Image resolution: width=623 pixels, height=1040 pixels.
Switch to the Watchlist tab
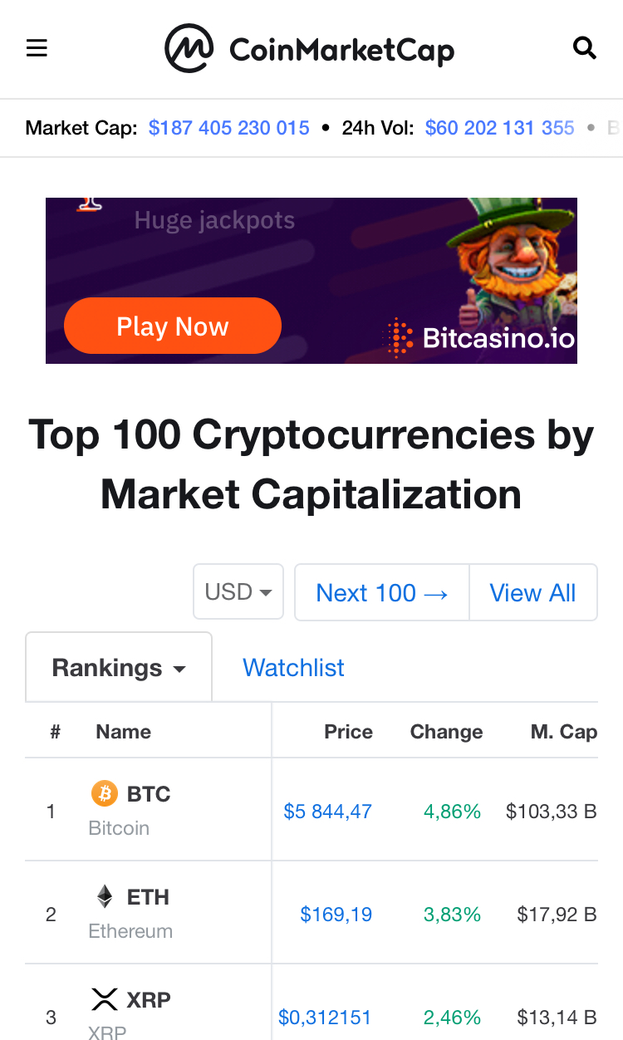(293, 668)
